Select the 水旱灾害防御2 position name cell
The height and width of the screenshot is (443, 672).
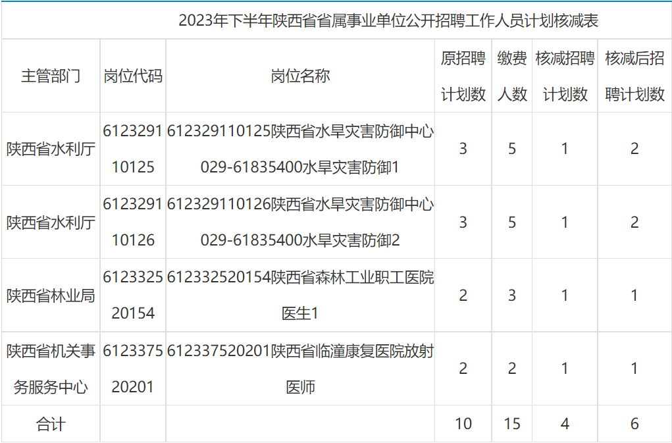coord(300,222)
